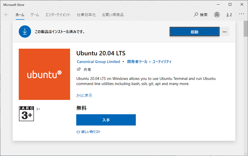Screen dimensions: 248x156
Task: Click the back arrow navigation icon
Action: click(x=6, y=15)
